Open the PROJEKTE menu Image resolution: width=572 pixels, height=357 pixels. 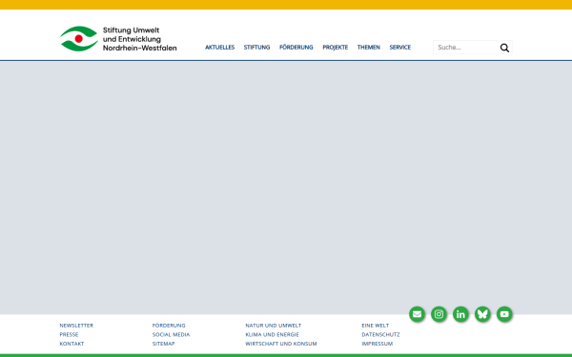click(x=336, y=48)
